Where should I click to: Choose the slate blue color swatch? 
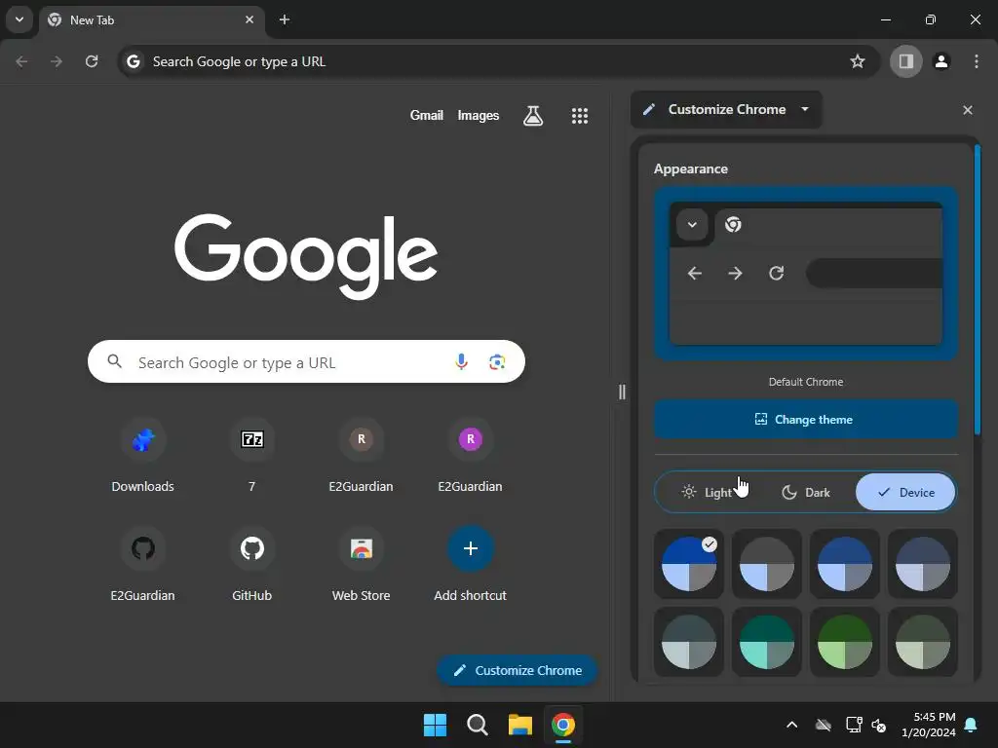(x=923, y=564)
